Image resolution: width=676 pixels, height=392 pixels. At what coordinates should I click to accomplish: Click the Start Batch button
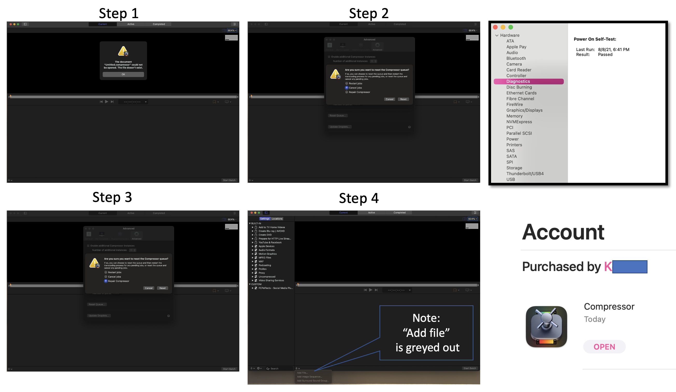tap(470, 368)
